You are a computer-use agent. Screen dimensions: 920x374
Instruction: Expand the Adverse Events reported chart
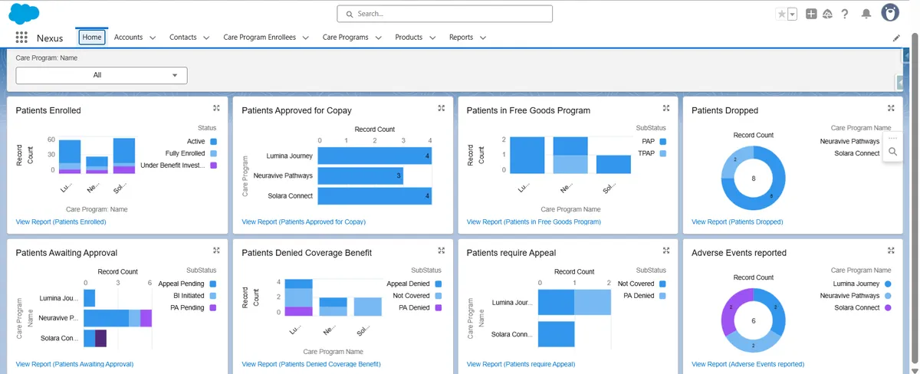pos(891,250)
